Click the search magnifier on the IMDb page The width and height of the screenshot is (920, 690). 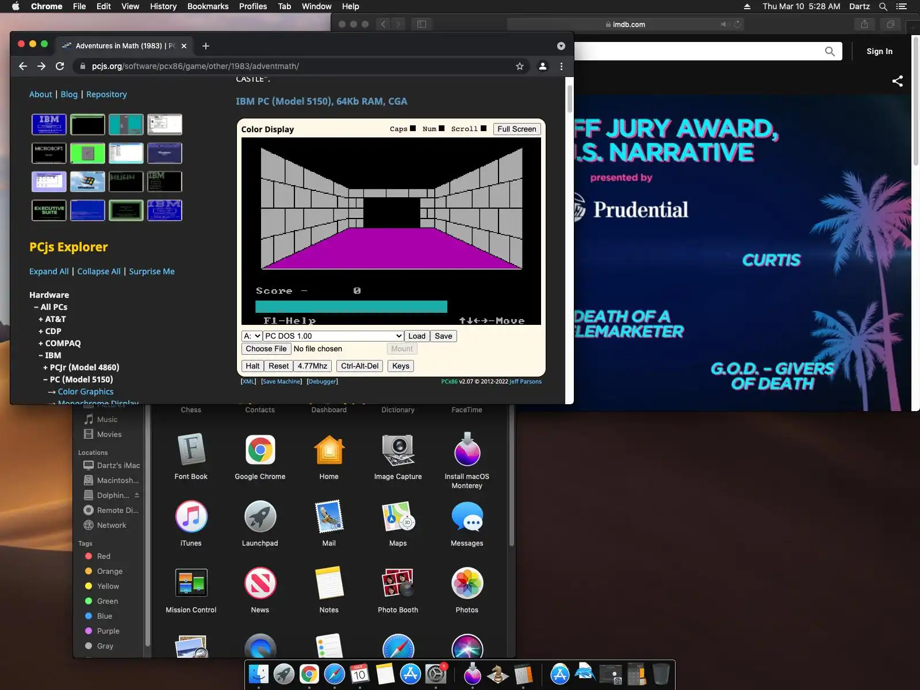point(830,51)
